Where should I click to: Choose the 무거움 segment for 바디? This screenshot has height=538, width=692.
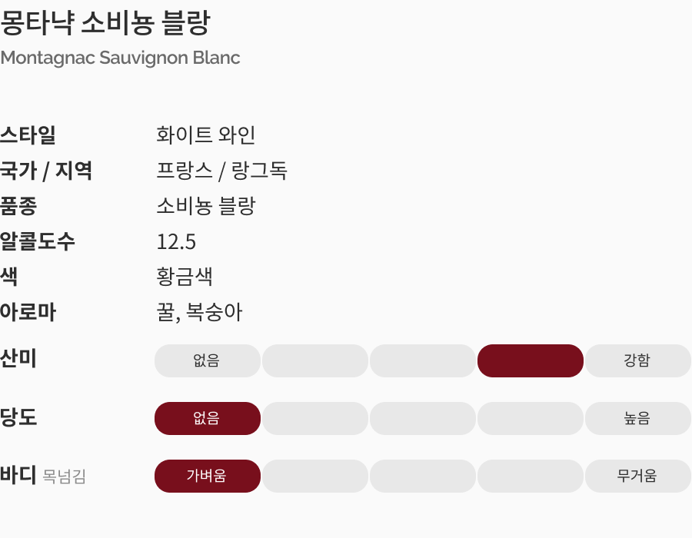click(x=637, y=476)
